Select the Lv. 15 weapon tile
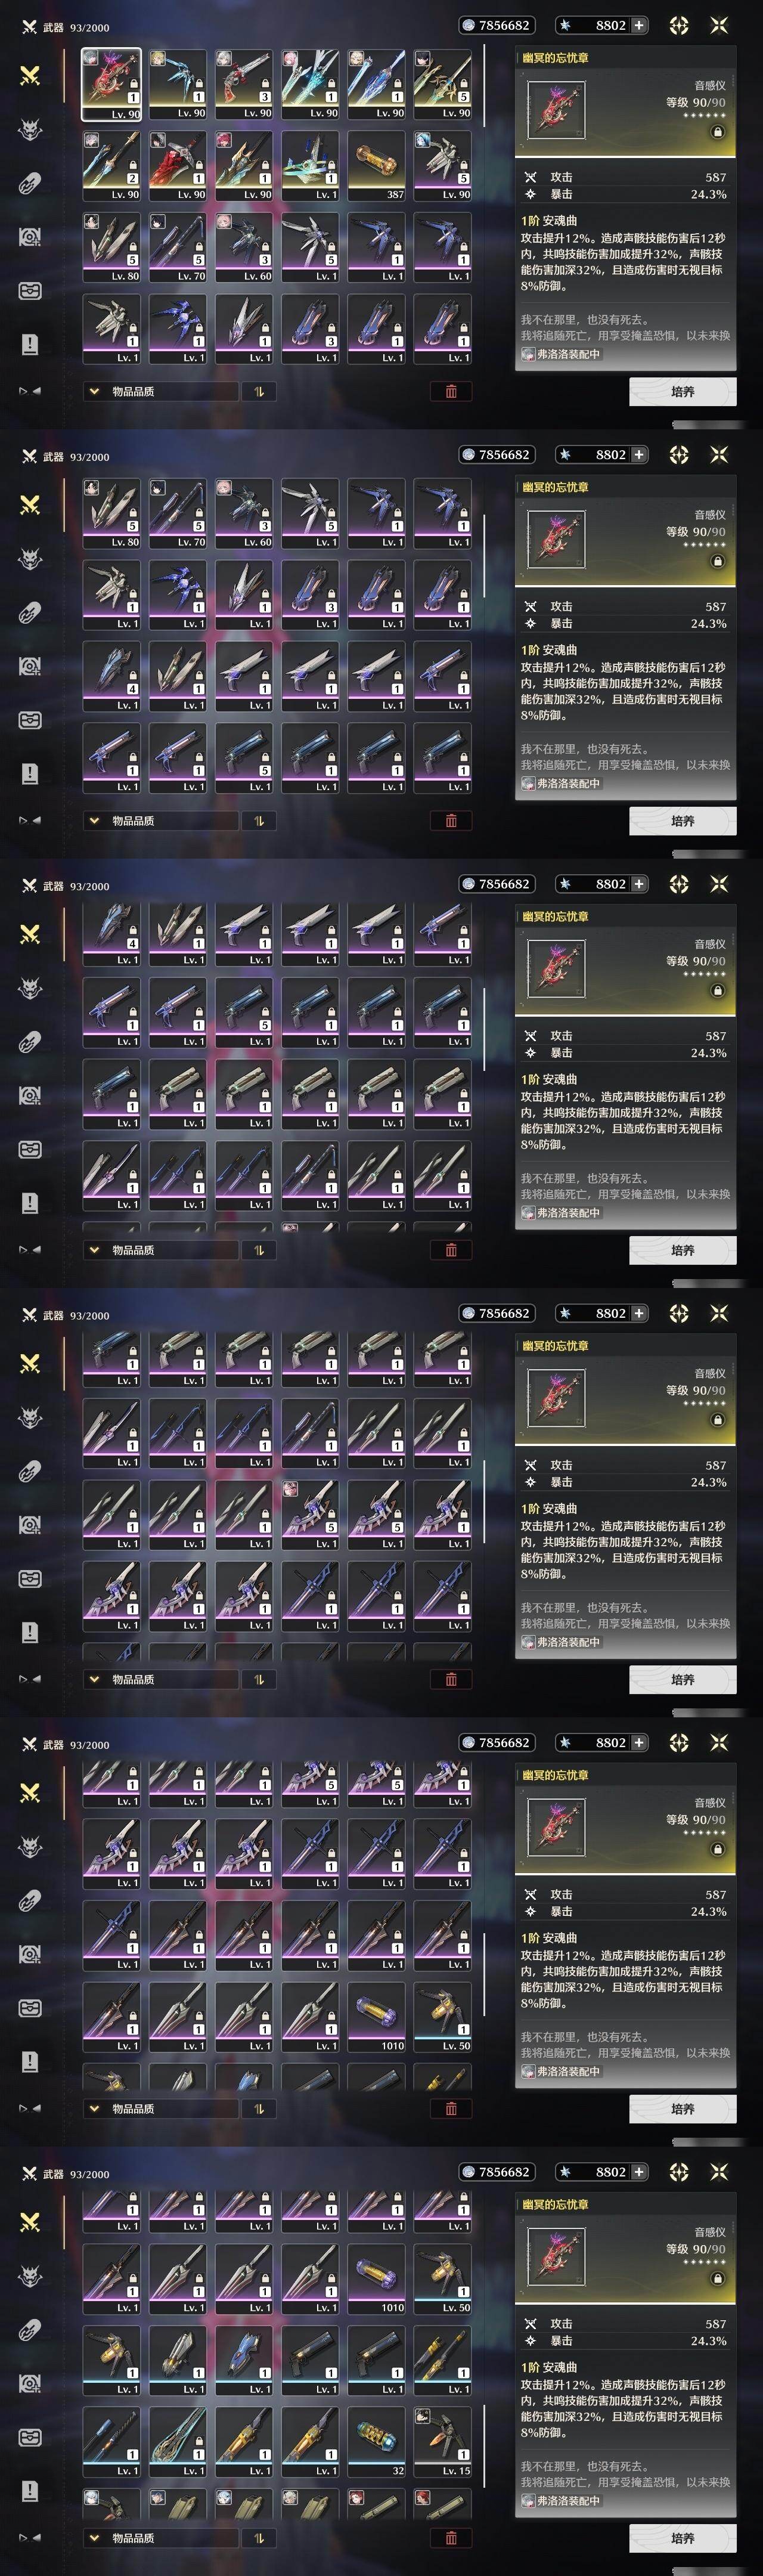The image size is (763, 2576). coord(442,2441)
